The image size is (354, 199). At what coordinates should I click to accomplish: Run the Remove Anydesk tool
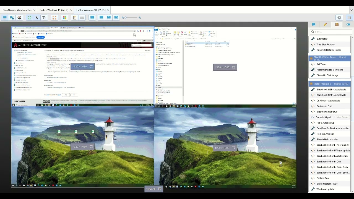coord(330,134)
